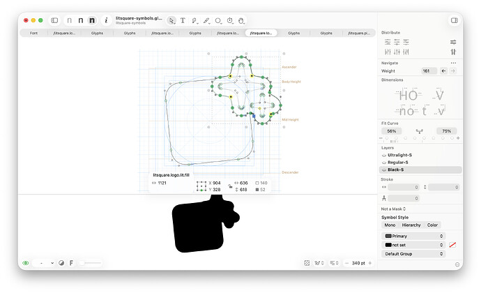Click the Stroke width field
The height and width of the screenshot is (293, 481).
pyautogui.click(x=404, y=187)
